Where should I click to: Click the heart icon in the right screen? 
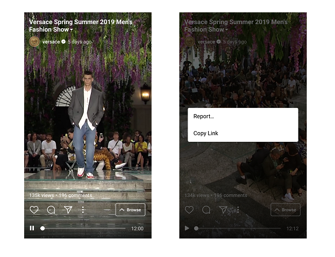point(189,210)
